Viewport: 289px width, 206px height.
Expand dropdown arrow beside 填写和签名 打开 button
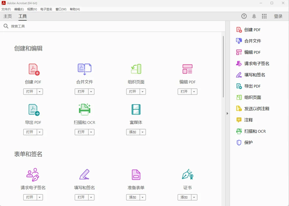91,197
